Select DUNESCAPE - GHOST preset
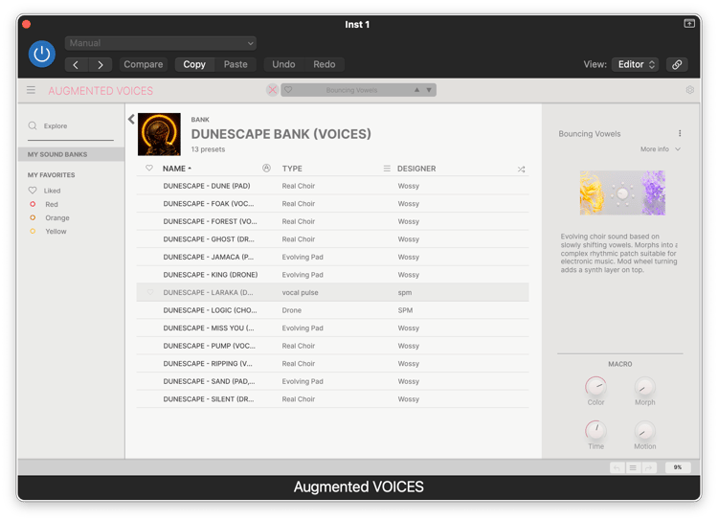 [x=332, y=239]
